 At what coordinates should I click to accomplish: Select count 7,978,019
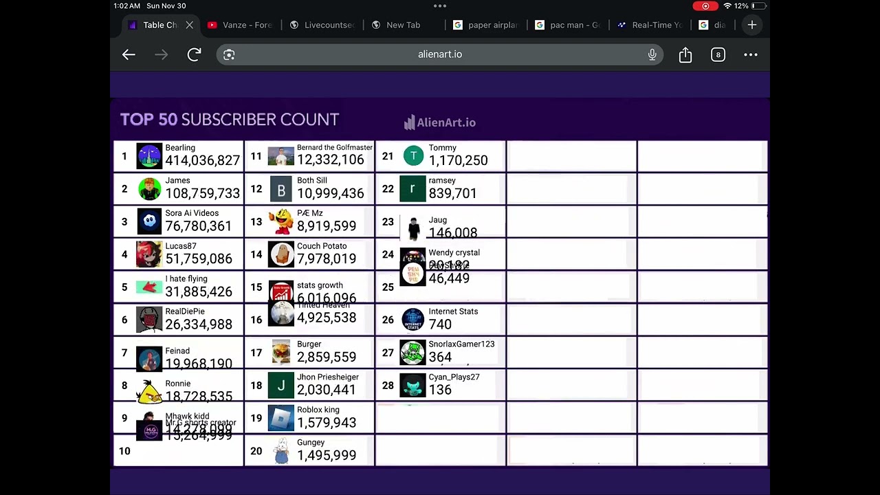[327, 259]
